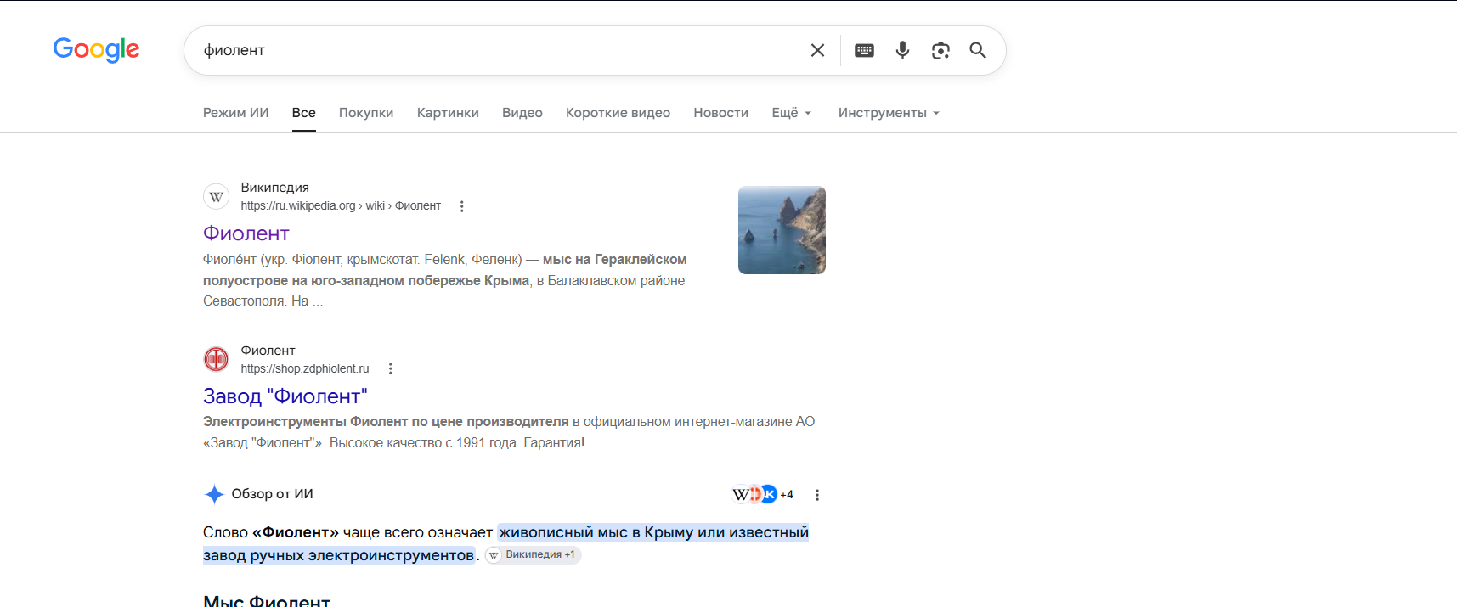
Task: Click the Wikipedia favicon next to Википедия
Action: [216, 196]
